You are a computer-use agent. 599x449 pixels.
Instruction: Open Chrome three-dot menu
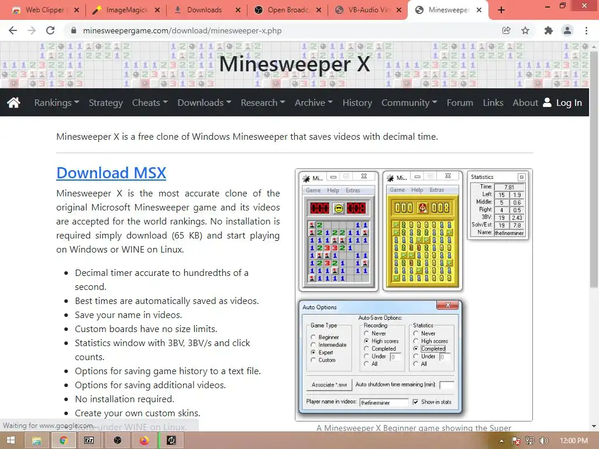(x=586, y=30)
